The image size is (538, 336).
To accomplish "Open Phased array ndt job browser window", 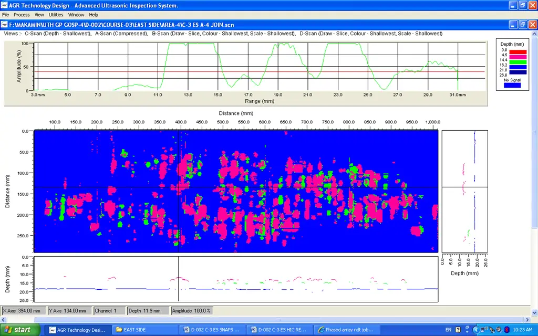I will click(x=347, y=330).
